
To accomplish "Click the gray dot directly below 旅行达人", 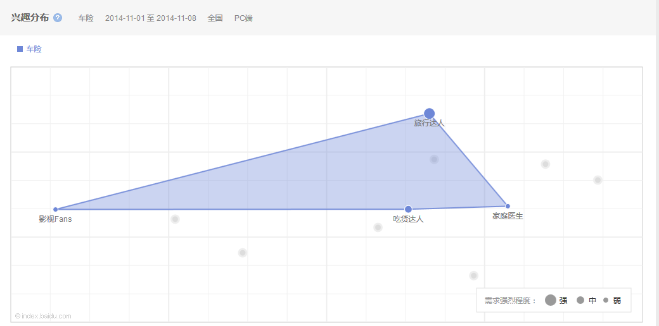I will tap(434, 159).
